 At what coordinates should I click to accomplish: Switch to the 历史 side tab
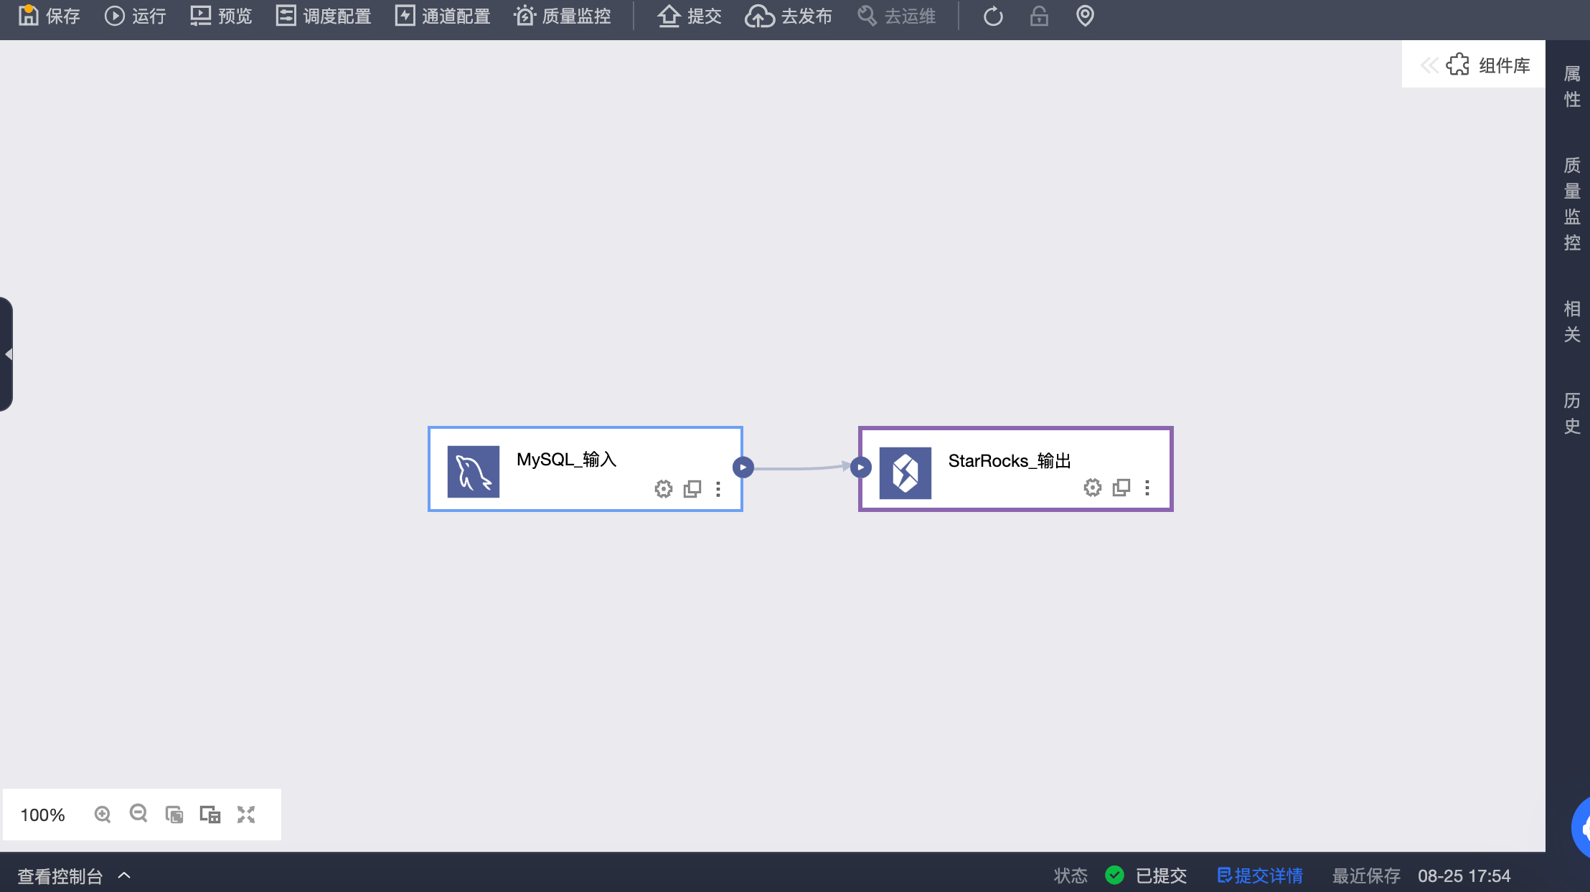point(1572,413)
